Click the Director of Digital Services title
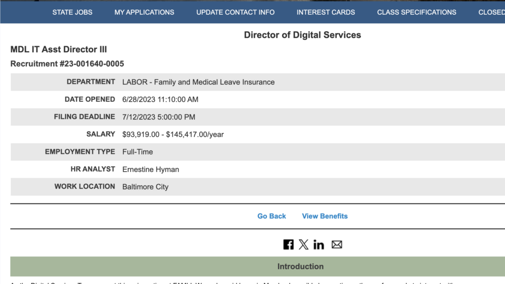This screenshot has height=284, width=505. point(302,35)
